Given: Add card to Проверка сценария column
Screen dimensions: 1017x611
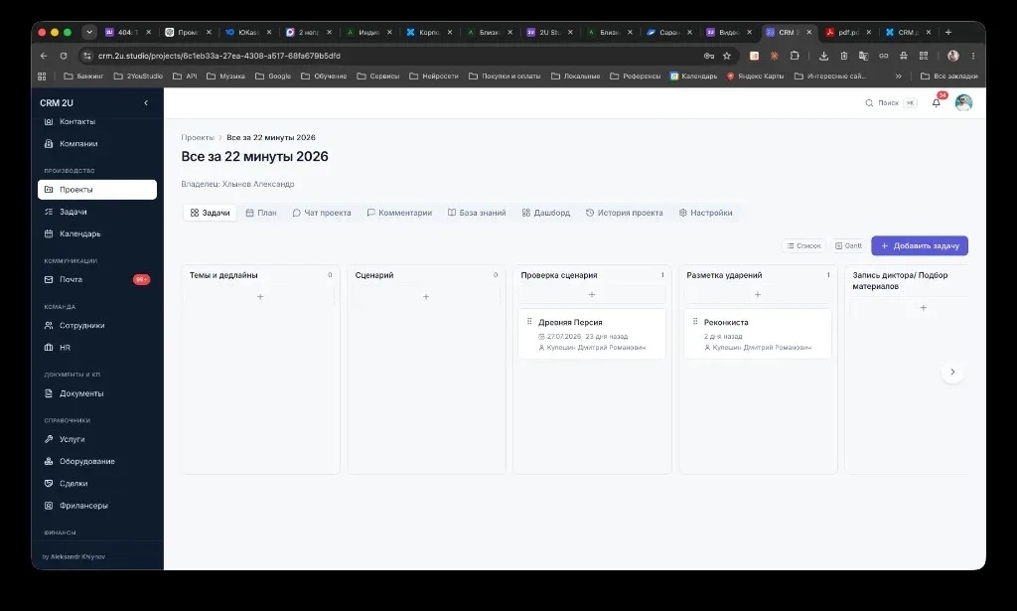Looking at the screenshot, I should (592, 294).
